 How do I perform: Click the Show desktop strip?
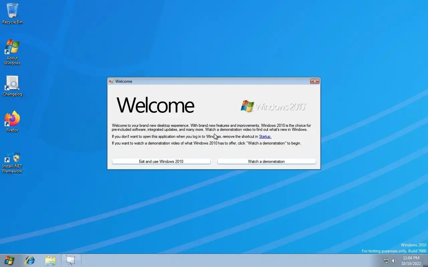pos(425,260)
